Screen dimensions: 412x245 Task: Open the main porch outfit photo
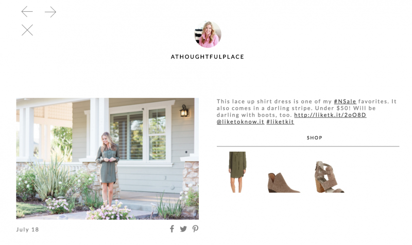[x=108, y=159]
